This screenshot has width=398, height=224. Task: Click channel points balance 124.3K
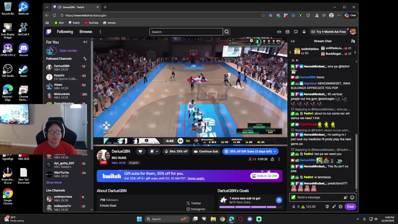(x=308, y=207)
